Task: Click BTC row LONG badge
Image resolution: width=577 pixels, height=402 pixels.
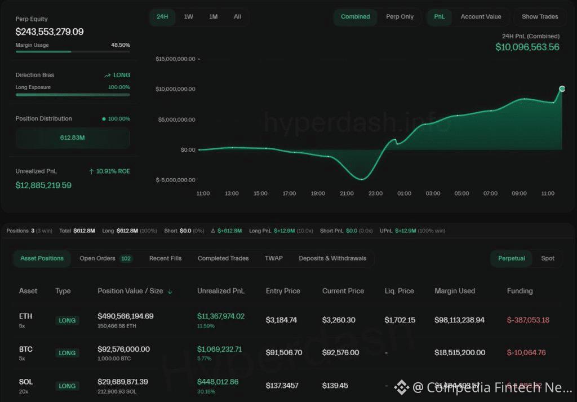Action: coord(67,353)
